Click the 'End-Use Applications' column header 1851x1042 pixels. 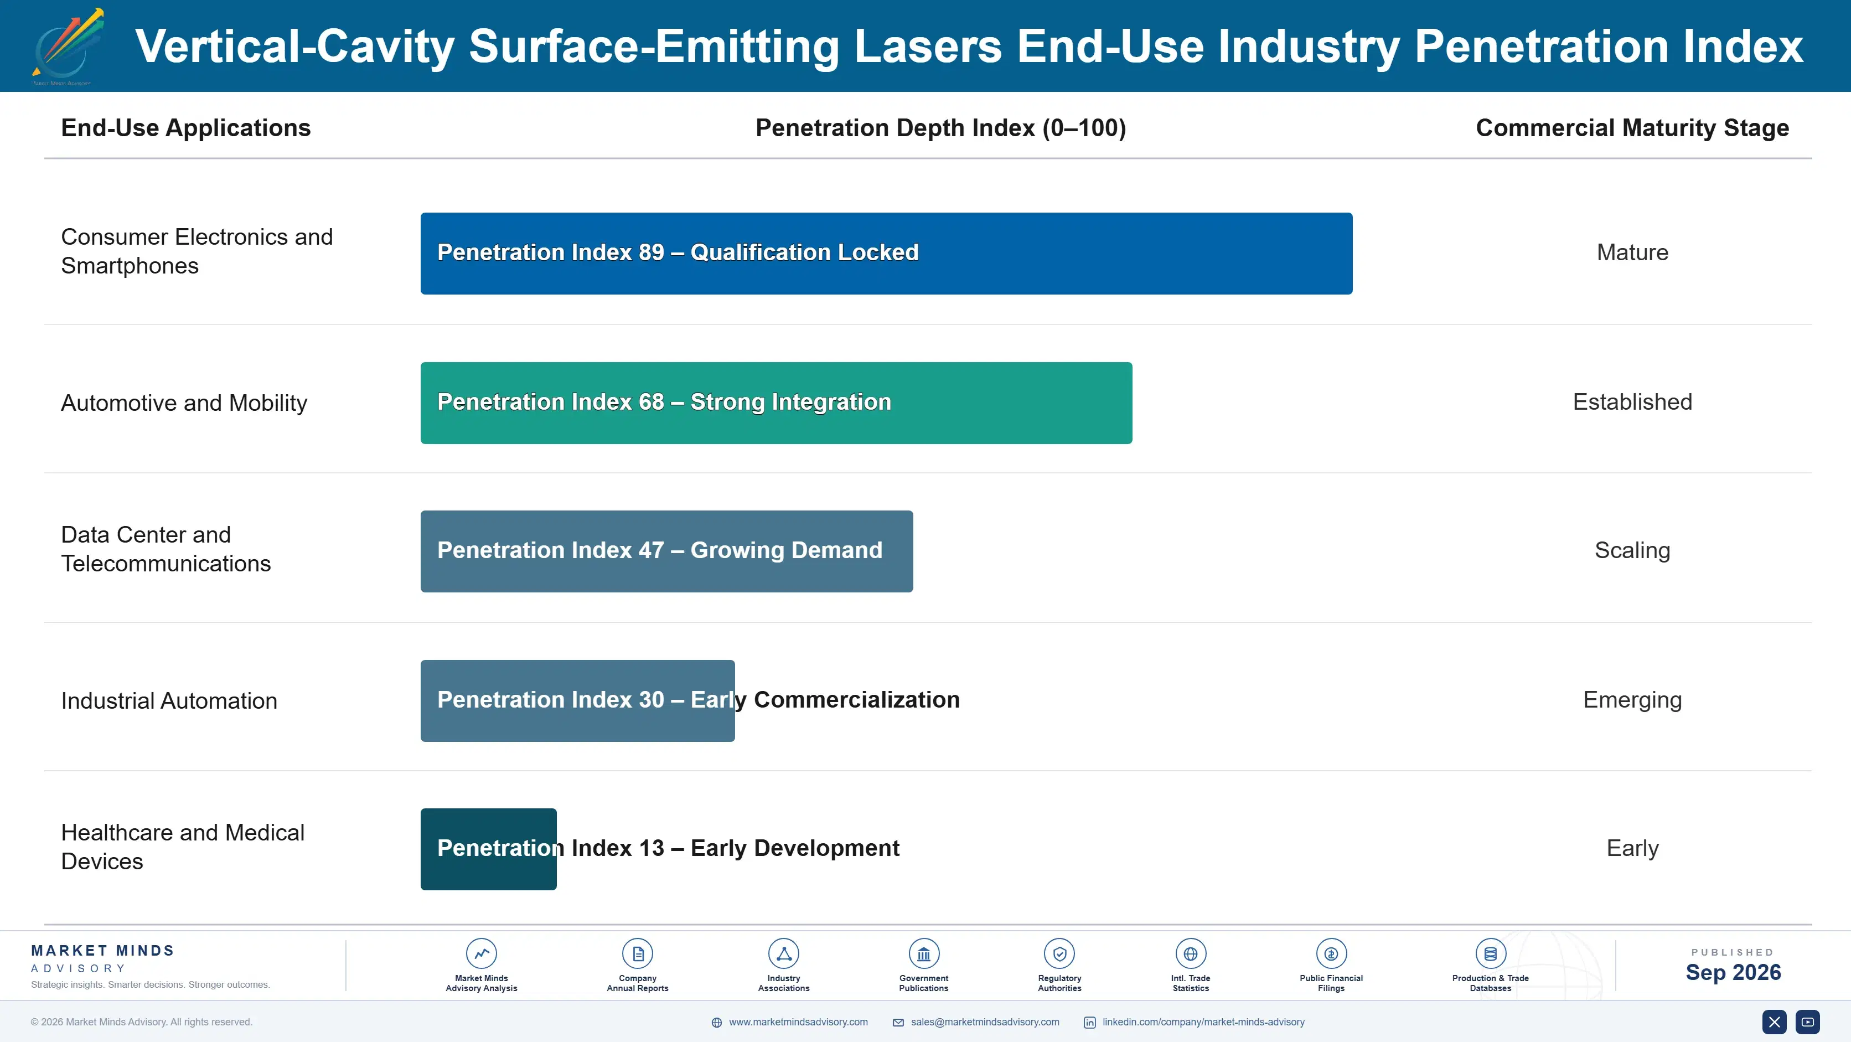pyautogui.click(x=185, y=128)
